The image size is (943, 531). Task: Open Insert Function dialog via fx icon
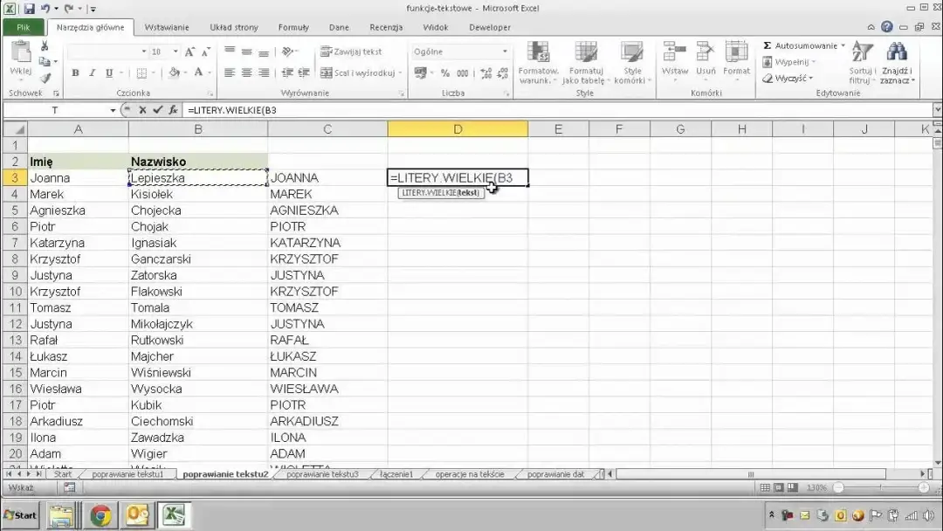(x=173, y=110)
